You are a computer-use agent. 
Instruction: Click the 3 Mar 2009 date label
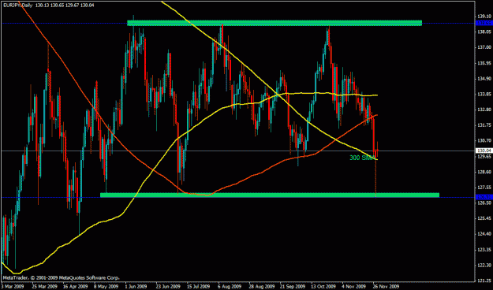tap(12, 287)
